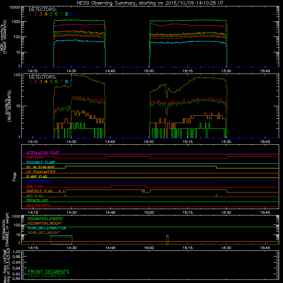Click the 15:00 x-axis label under front segments panel
This screenshot has height=283, width=283.
[149, 71]
